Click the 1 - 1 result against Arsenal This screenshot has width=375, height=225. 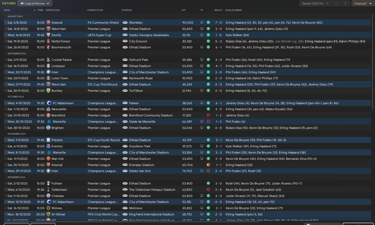click(219, 165)
